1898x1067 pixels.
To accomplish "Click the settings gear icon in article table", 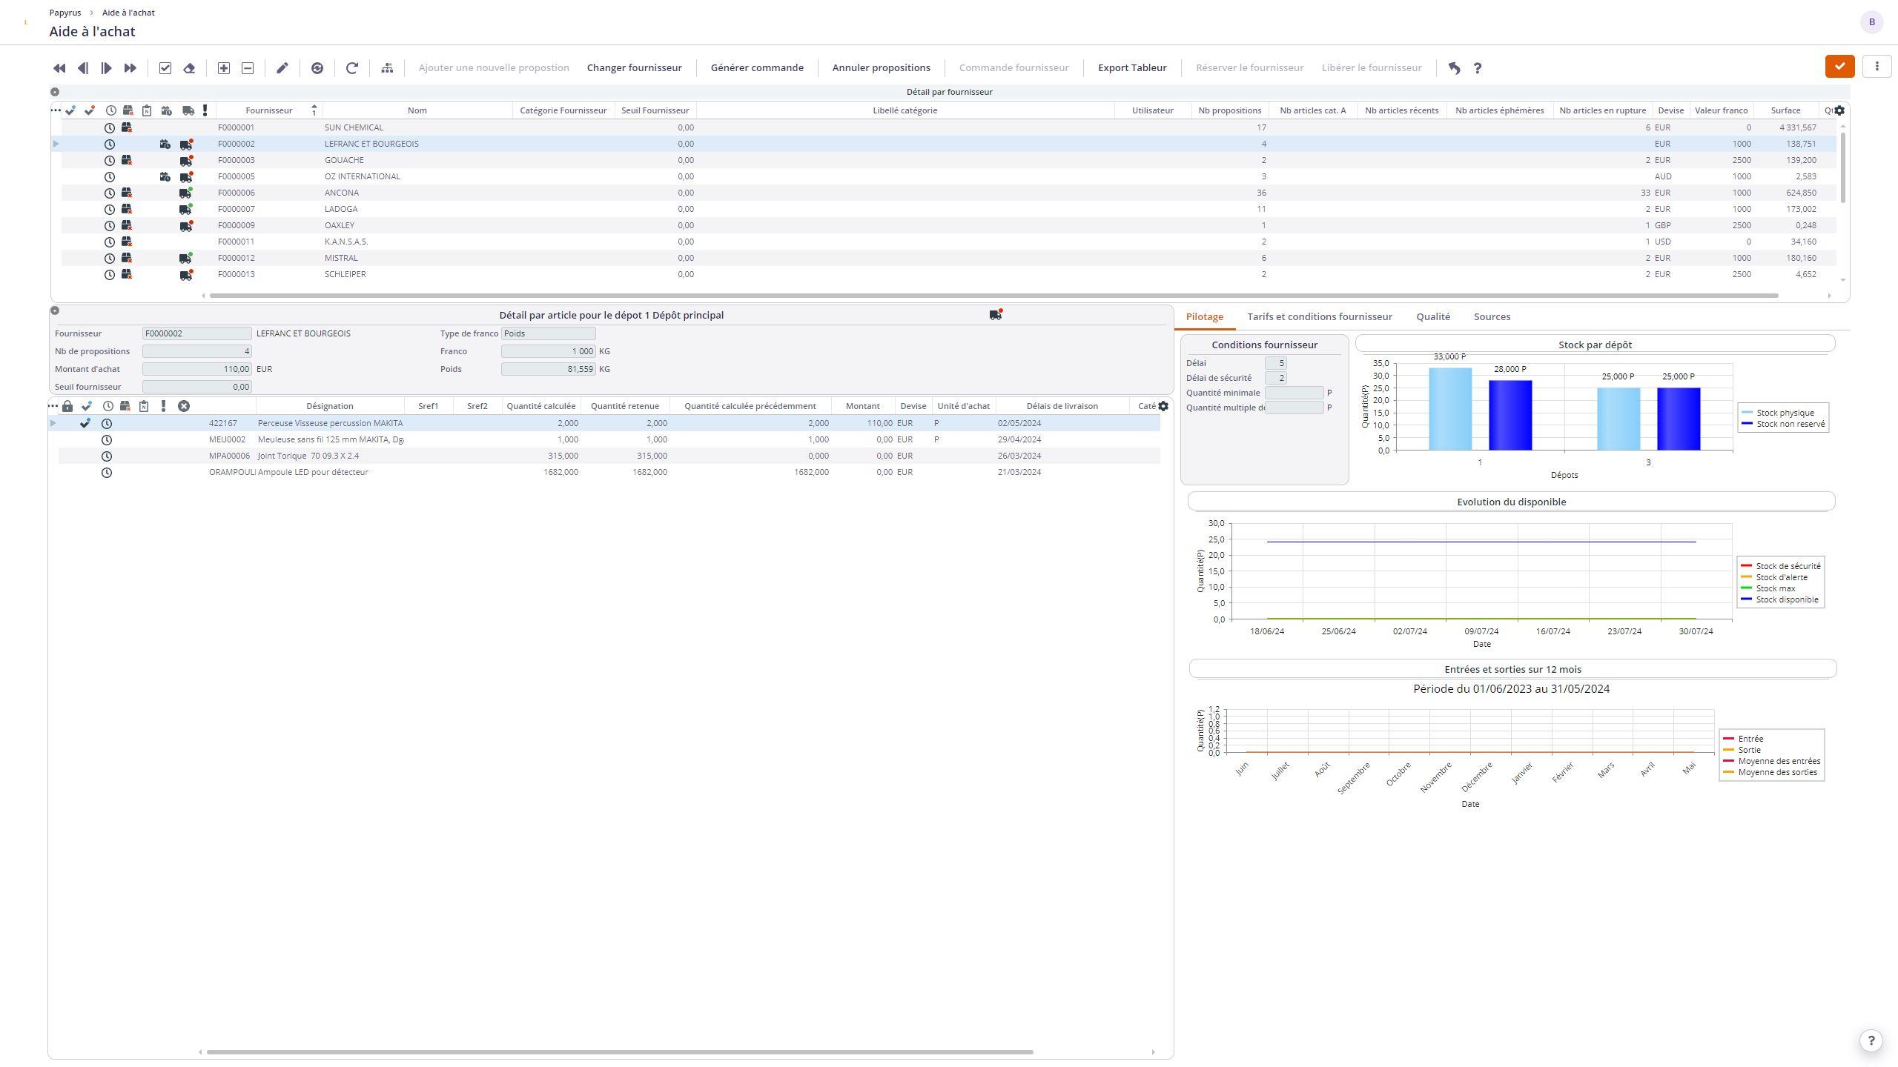I will 1164,405.
